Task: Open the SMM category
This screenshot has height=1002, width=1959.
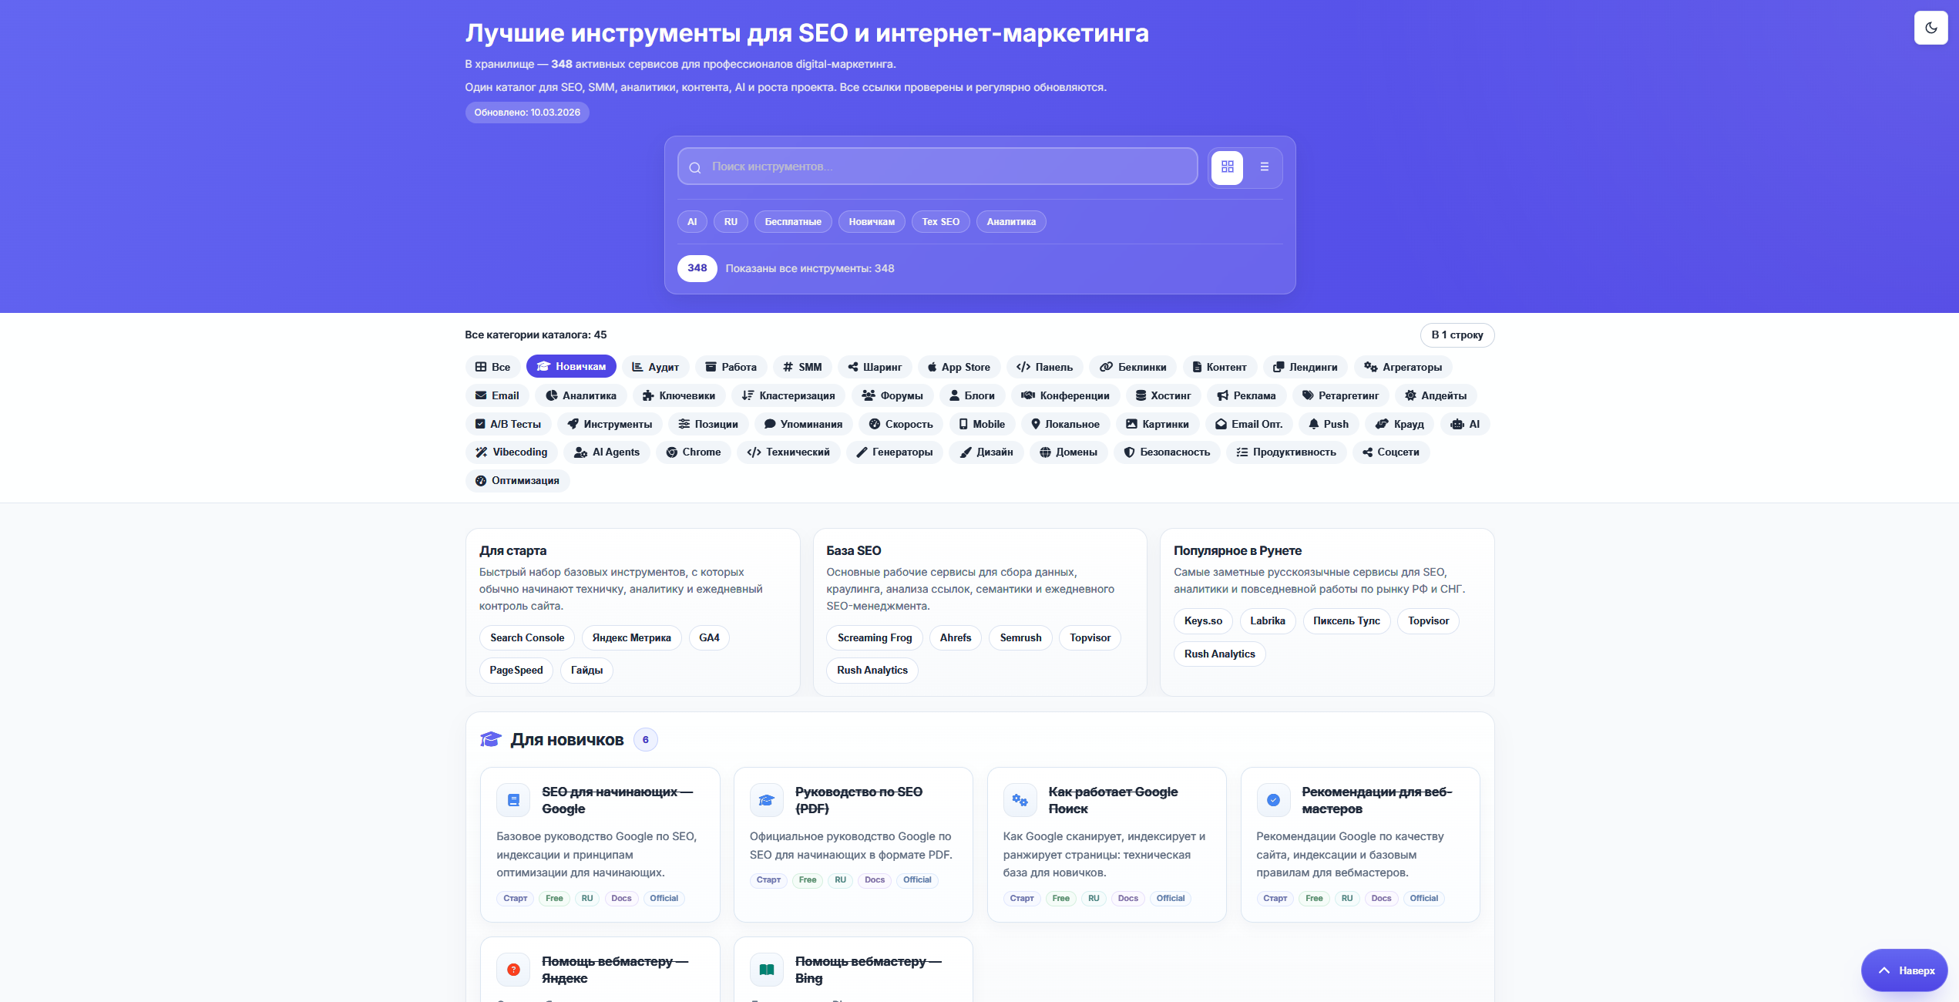Action: click(x=802, y=367)
